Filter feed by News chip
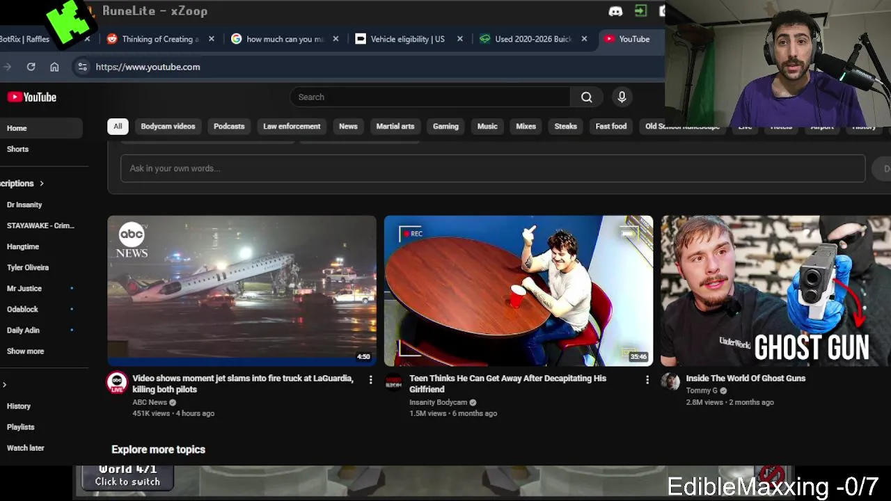This screenshot has width=891, height=501. click(x=348, y=126)
